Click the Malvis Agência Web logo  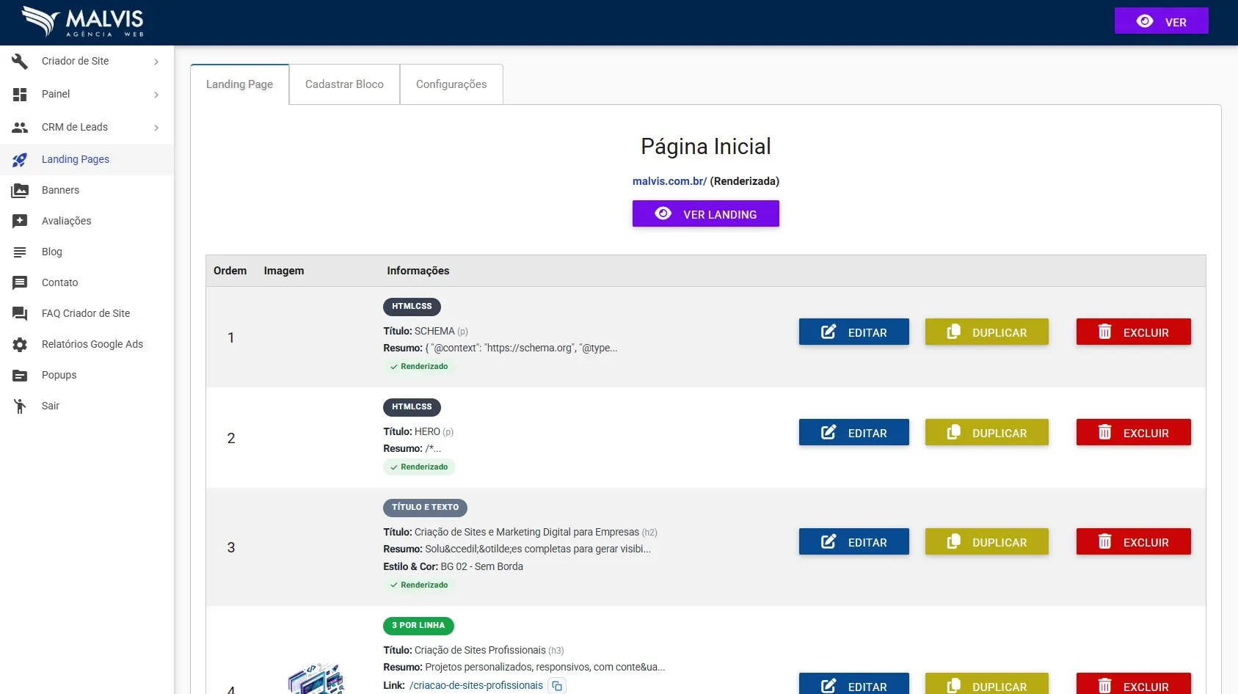click(x=83, y=21)
